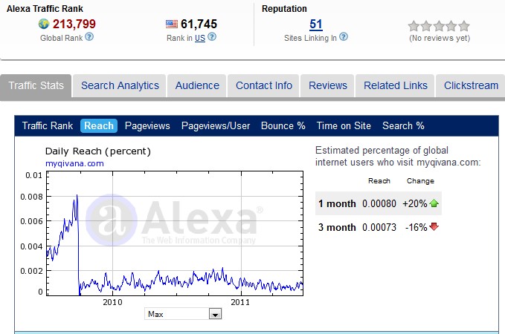Click the globe icon beside global rank number
This screenshot has height=334, width=505.
point(44,24)
